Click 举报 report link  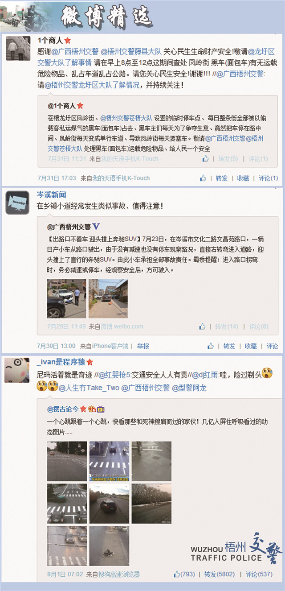[143, 346]
